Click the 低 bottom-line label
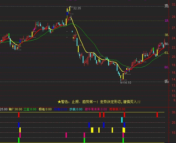 point(166,81)
